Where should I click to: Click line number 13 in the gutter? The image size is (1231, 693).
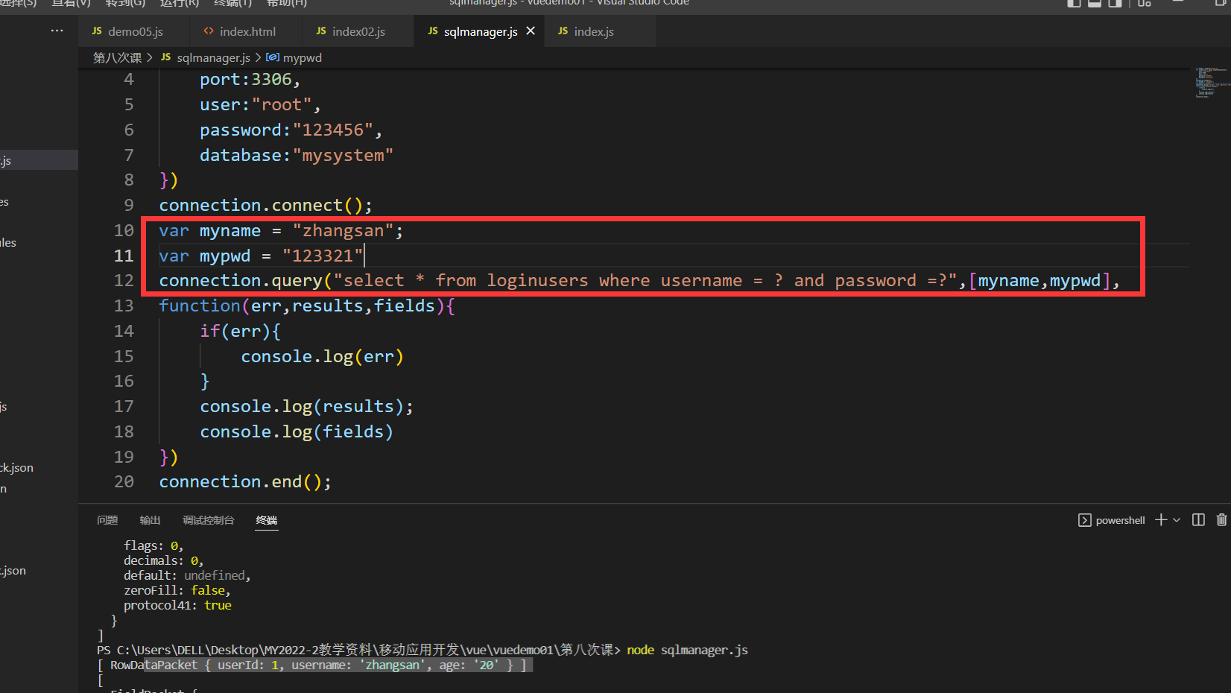pyautogui.click(x=124, y=306)
